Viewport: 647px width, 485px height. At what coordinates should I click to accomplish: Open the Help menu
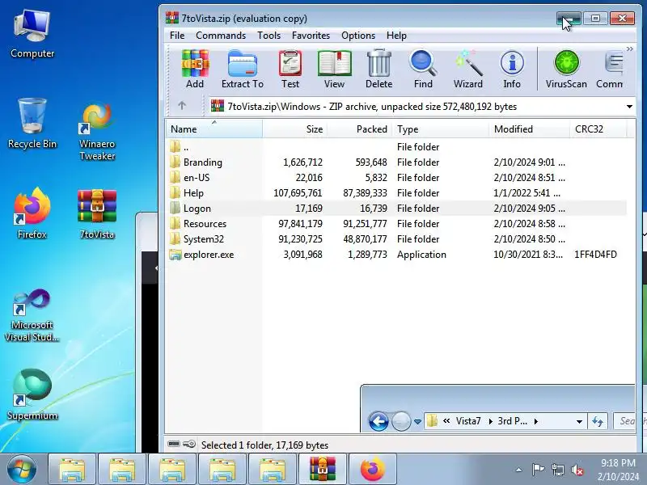tap(396, 36)
